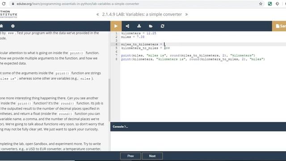Click the lab title 2.1.4.9 LAB heading
Image resolution: width=286 pixels, height=161 pixels.
(x=142, y=14)
